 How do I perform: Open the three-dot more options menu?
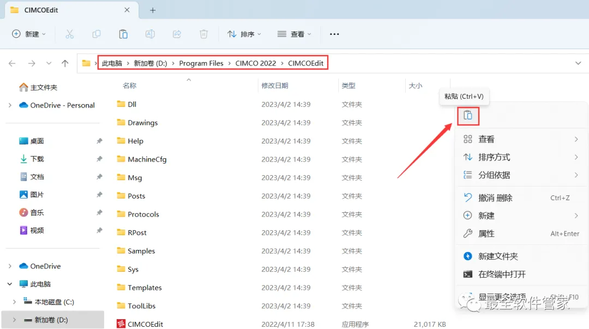point(334,34)
